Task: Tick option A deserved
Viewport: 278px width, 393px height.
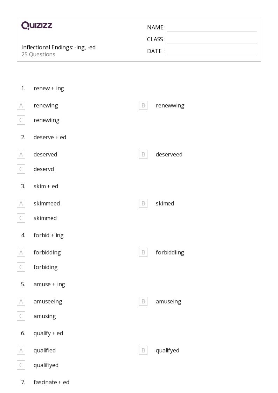Action: pos(21,154)
